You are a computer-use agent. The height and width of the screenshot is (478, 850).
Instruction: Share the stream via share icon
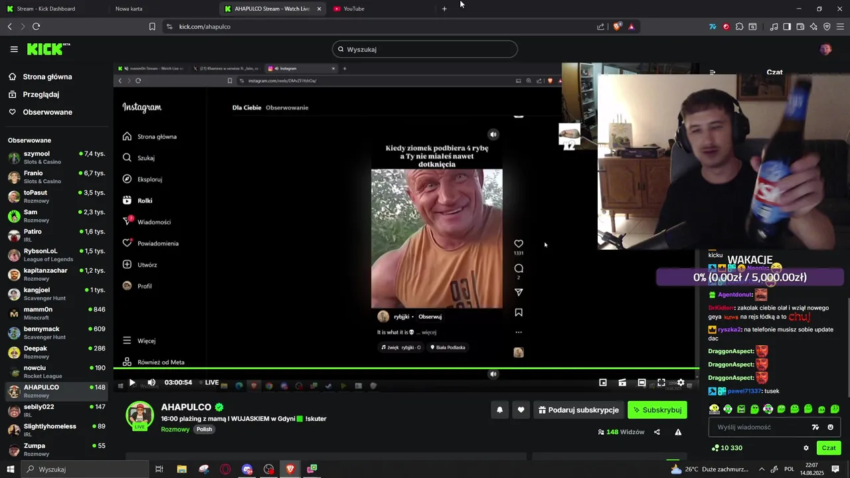point(657,432)
